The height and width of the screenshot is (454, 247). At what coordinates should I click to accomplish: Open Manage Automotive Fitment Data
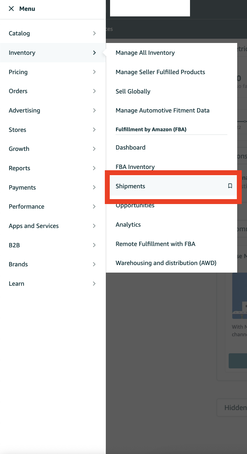click(162, 111)
